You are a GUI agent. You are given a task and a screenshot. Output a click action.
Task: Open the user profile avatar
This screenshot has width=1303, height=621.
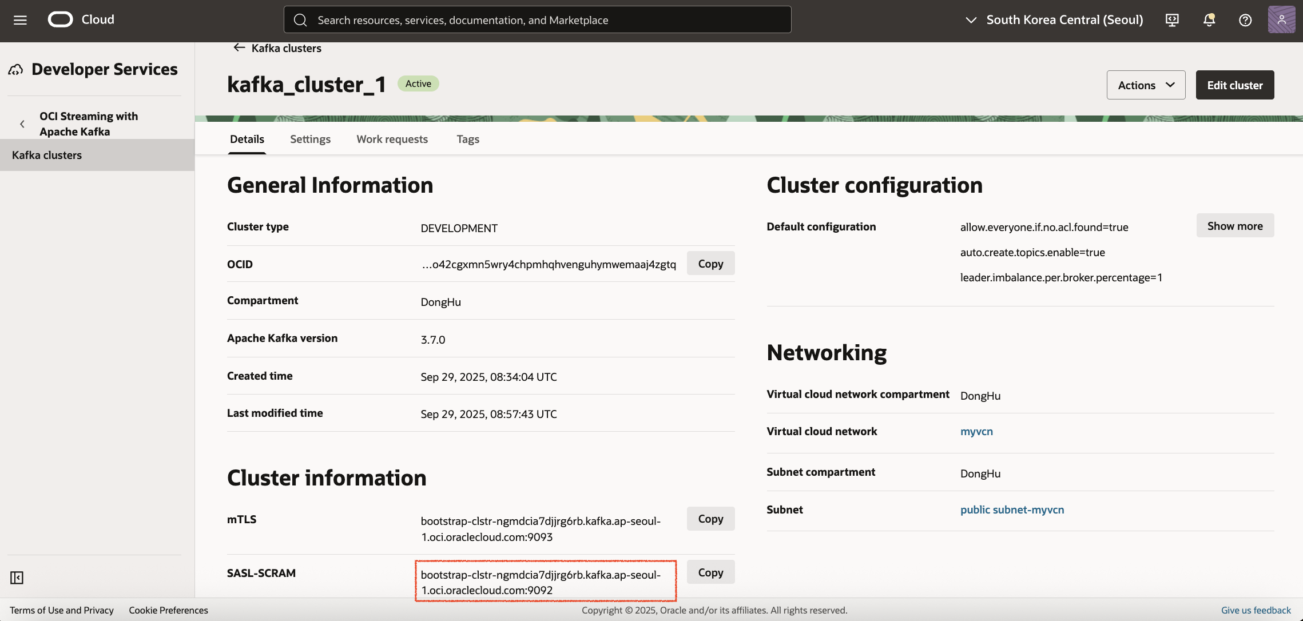click(1281, 19)
